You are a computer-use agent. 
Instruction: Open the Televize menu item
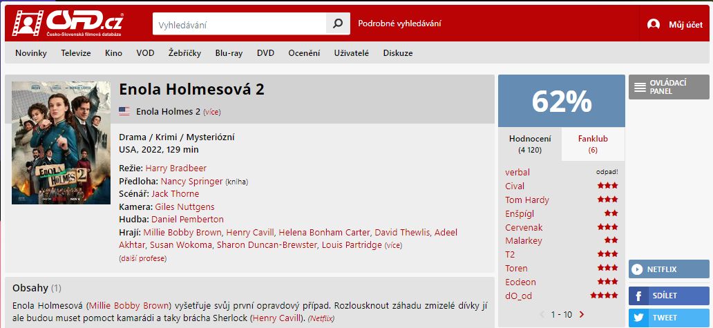[x=76, y=53]
